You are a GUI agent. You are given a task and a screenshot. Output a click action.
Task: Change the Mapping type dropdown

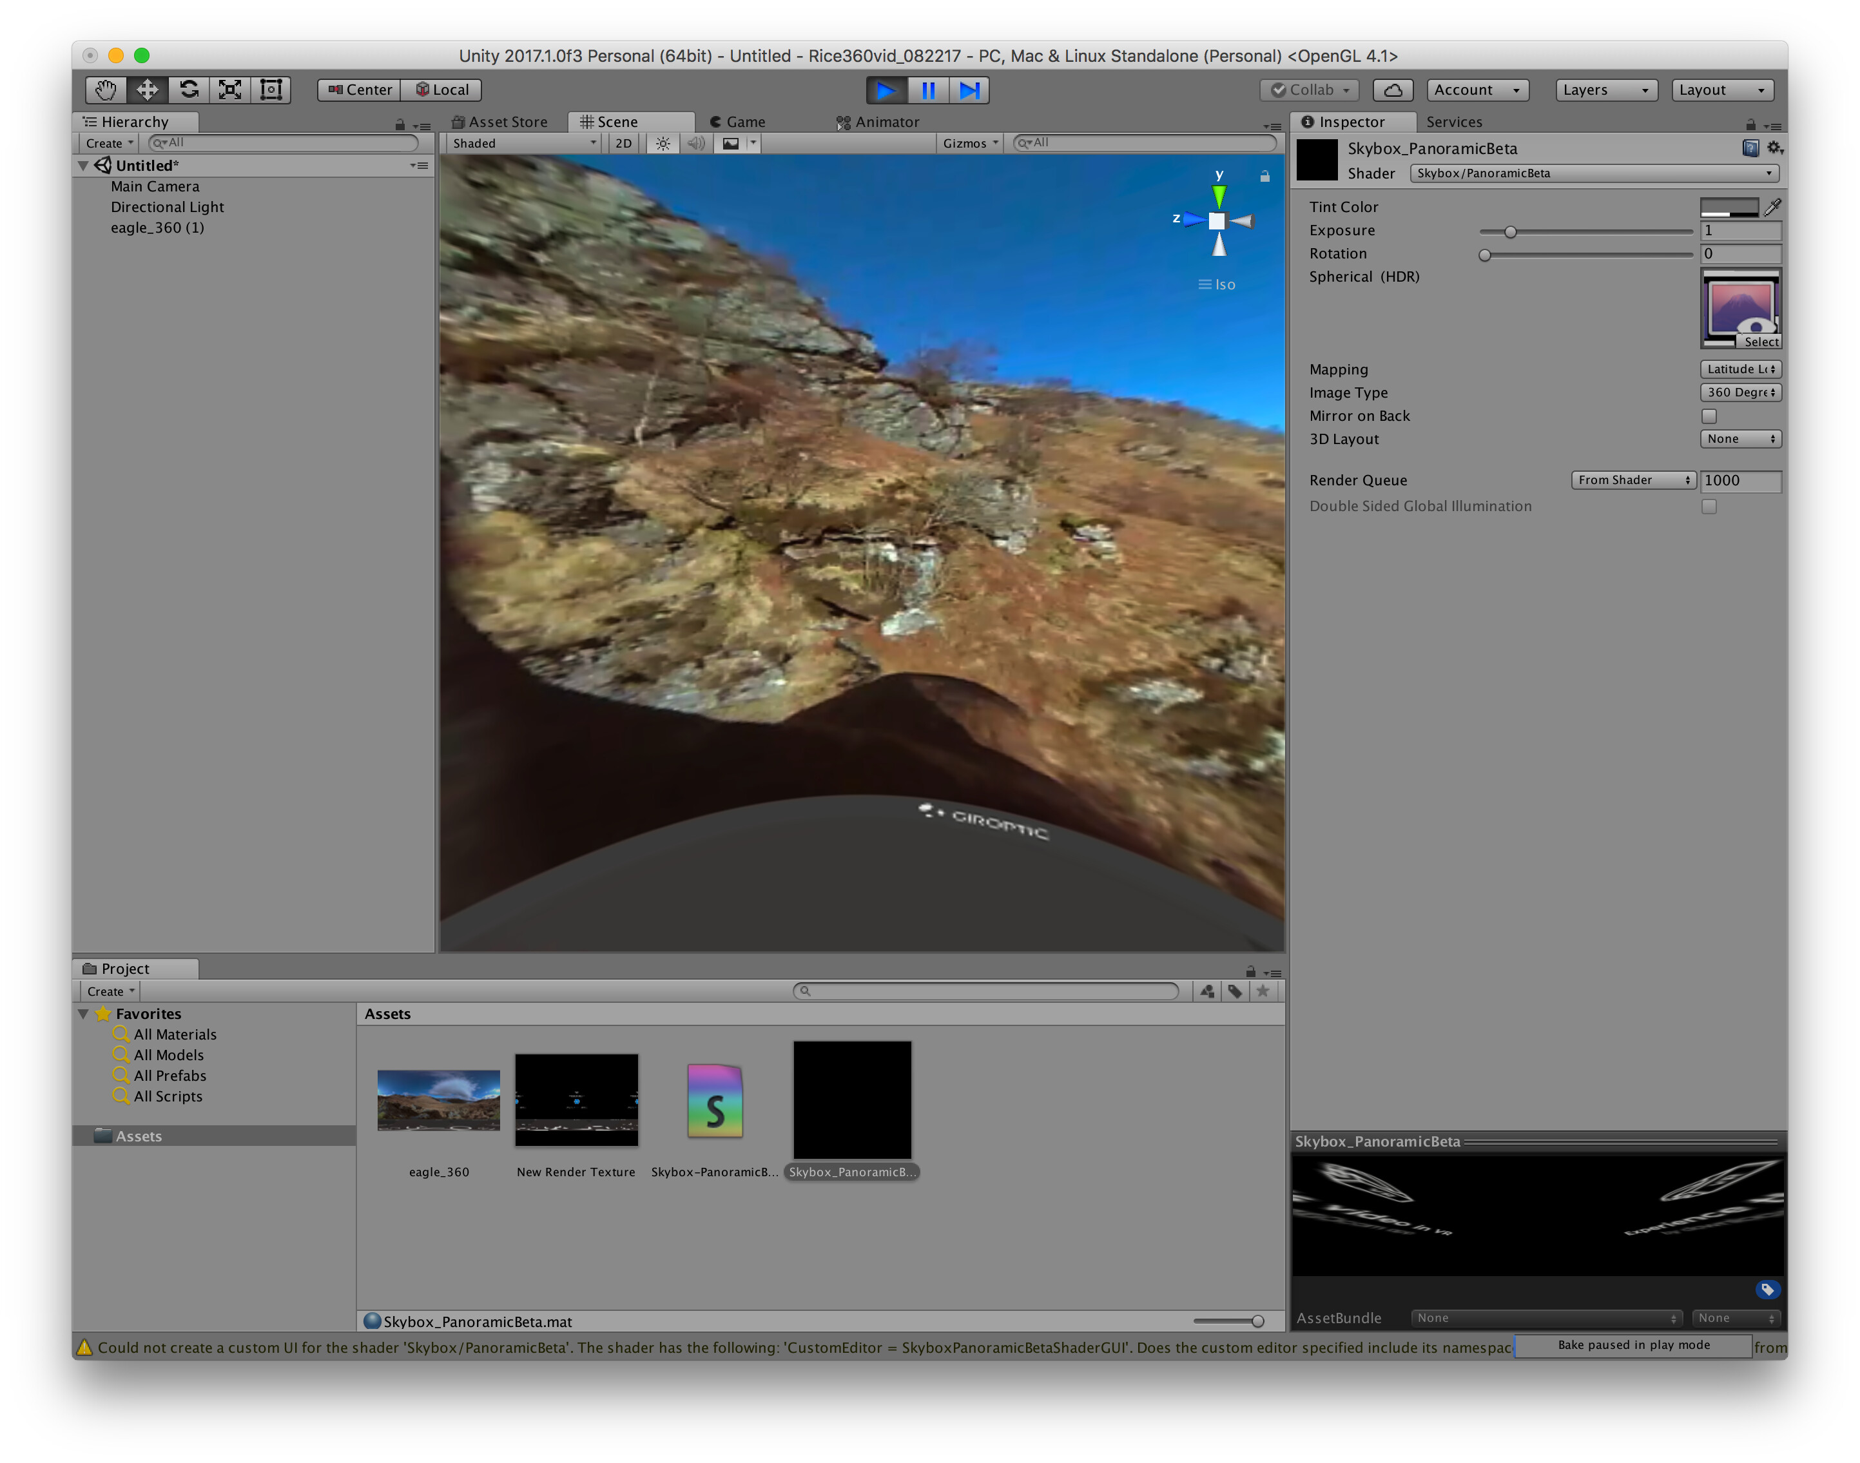click(x=1740, y=369)
